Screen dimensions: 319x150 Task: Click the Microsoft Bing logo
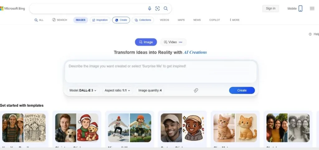tap(12, 8)
